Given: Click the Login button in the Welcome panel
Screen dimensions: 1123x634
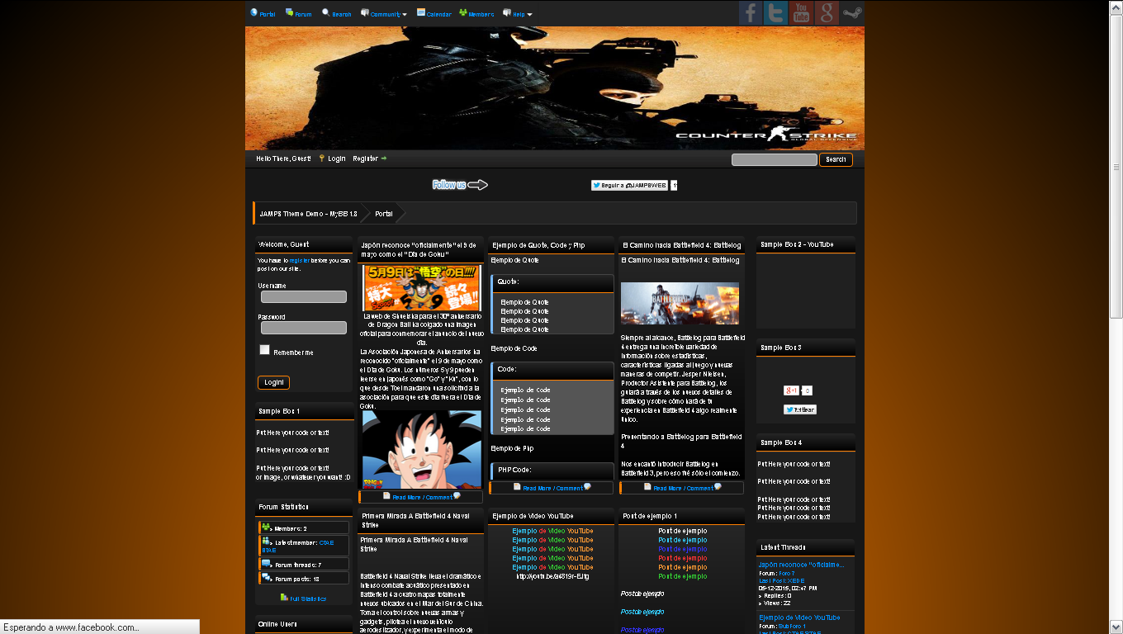Looking at the screenshot, I should (273, 382).
